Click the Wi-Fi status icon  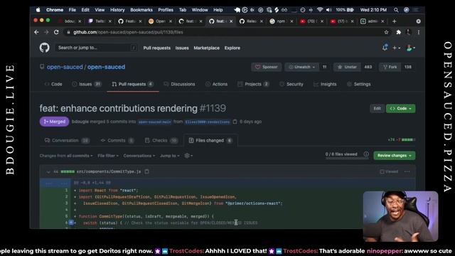coord(320,10)
